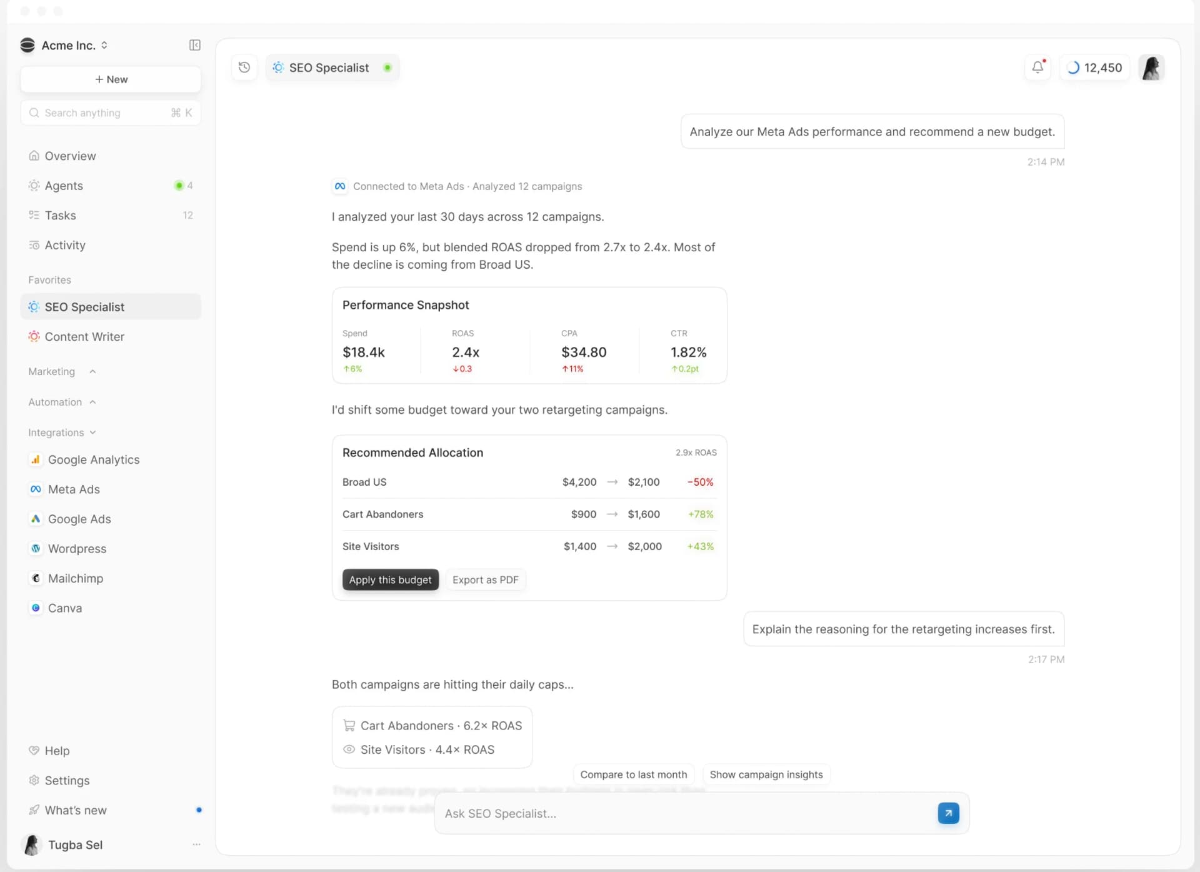Screen dimensions: 1200x872
Task: Click Show campaign insights suggestion
Action: (x=766, y=774)
